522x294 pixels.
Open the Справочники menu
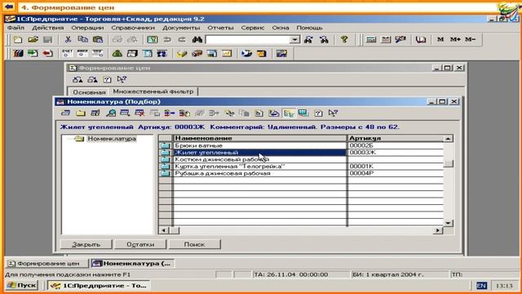pyautogui.click(x=133, y=28)
